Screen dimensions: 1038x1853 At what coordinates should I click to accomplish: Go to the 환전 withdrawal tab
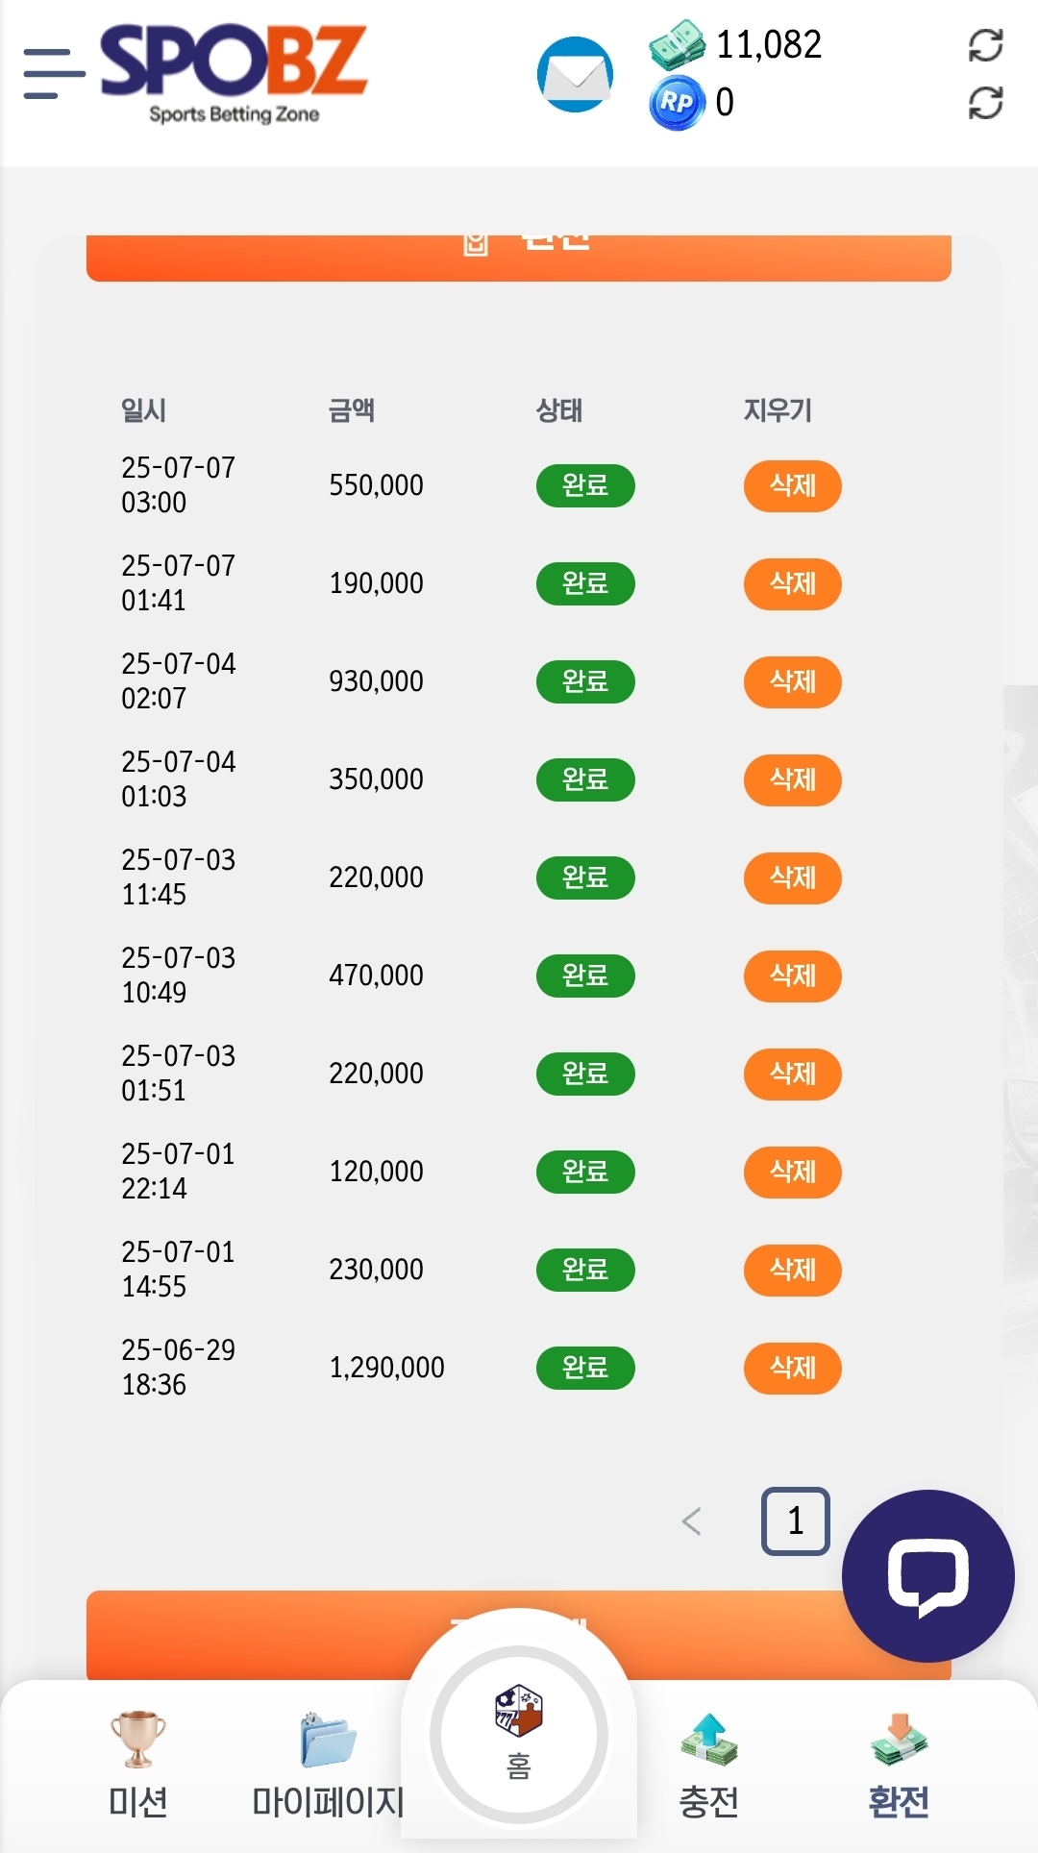point(899,1765)
